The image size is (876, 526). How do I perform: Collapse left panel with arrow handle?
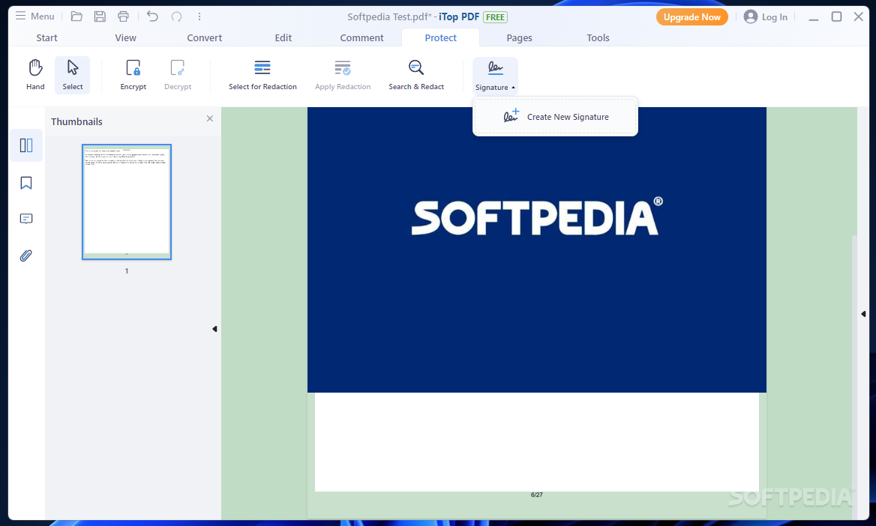[x=214, y=329]
